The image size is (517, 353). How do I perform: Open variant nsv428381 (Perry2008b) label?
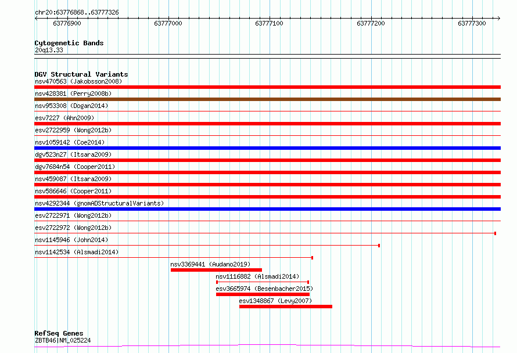coord(73,93)
